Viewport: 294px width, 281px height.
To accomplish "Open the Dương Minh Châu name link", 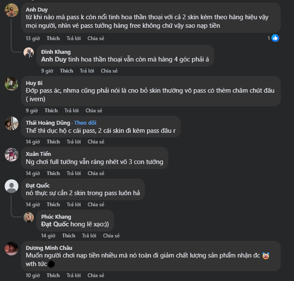I will point(49,248).
